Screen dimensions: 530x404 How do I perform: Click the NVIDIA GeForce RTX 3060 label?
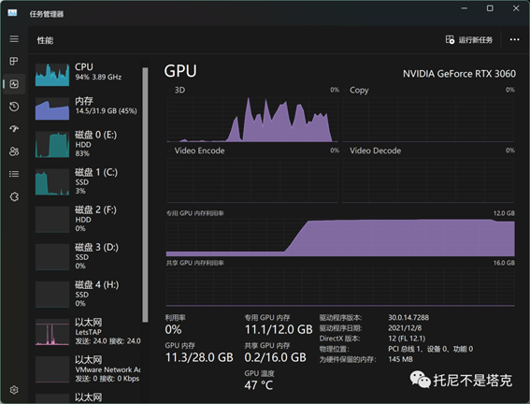coord(459,74)
